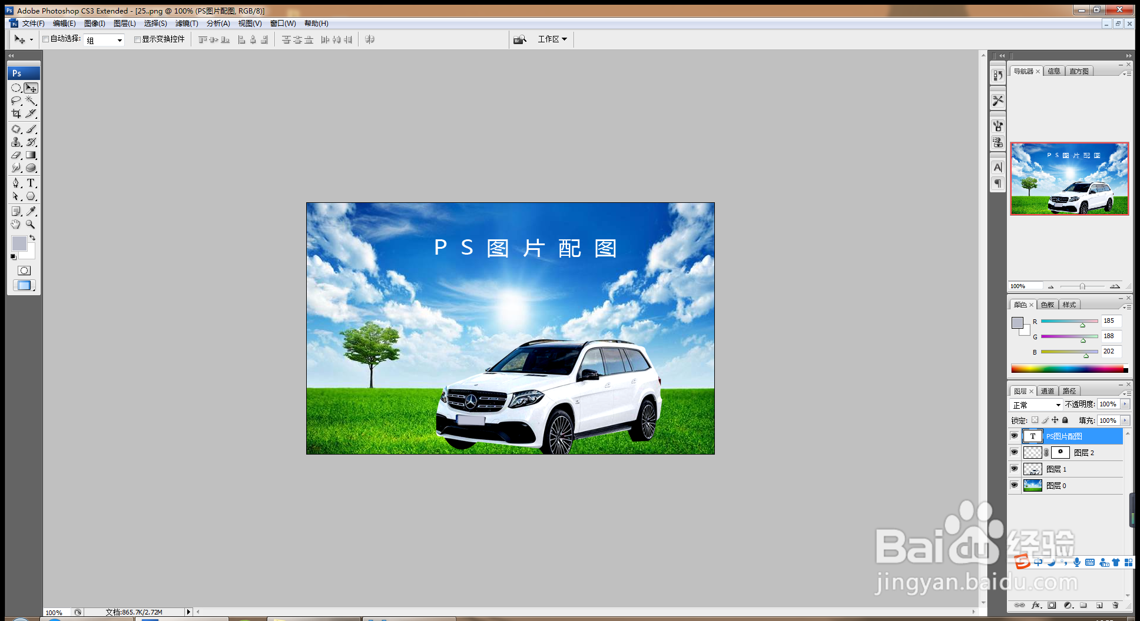Open the opacity (不透明度) slider arrow
This screenshot has height=621, width=1140.
(1126, 404)
